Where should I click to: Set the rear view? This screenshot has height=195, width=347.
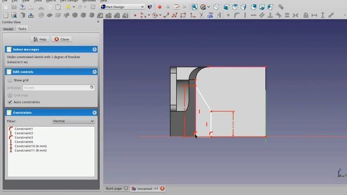click(x=254, y=7)
